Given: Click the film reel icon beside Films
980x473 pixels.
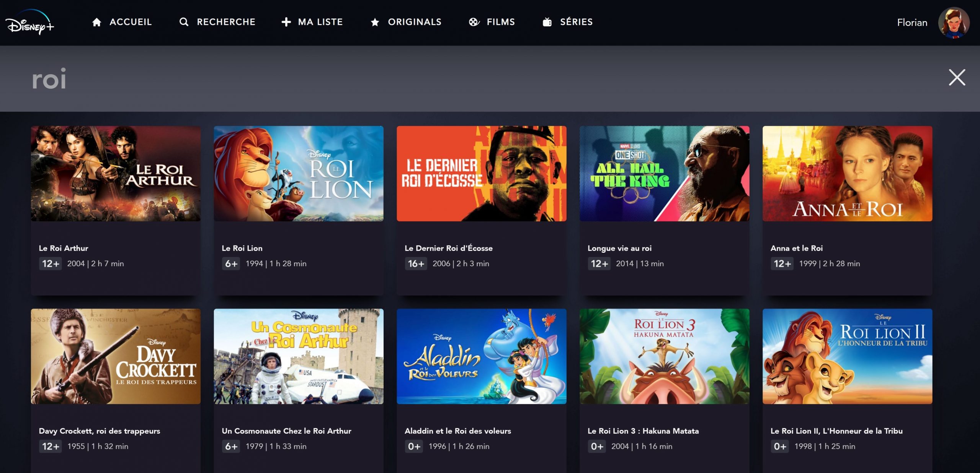Looking at the screenshot, I should 474,22.
